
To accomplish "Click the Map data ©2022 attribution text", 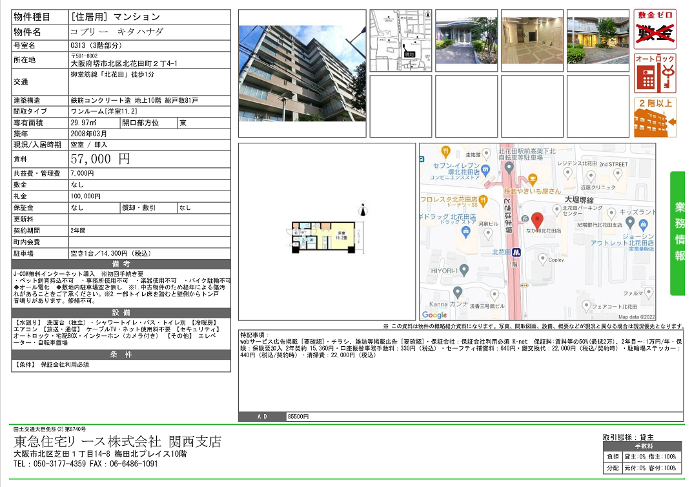I will (636, 316).
